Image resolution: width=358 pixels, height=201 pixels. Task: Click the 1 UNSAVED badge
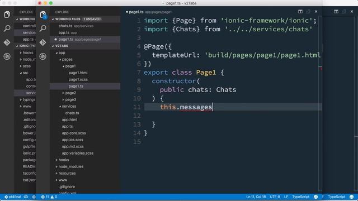tap(92, 19)
